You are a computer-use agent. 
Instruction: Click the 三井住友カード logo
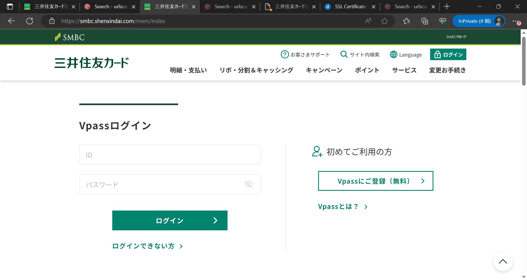click(92, 63)
